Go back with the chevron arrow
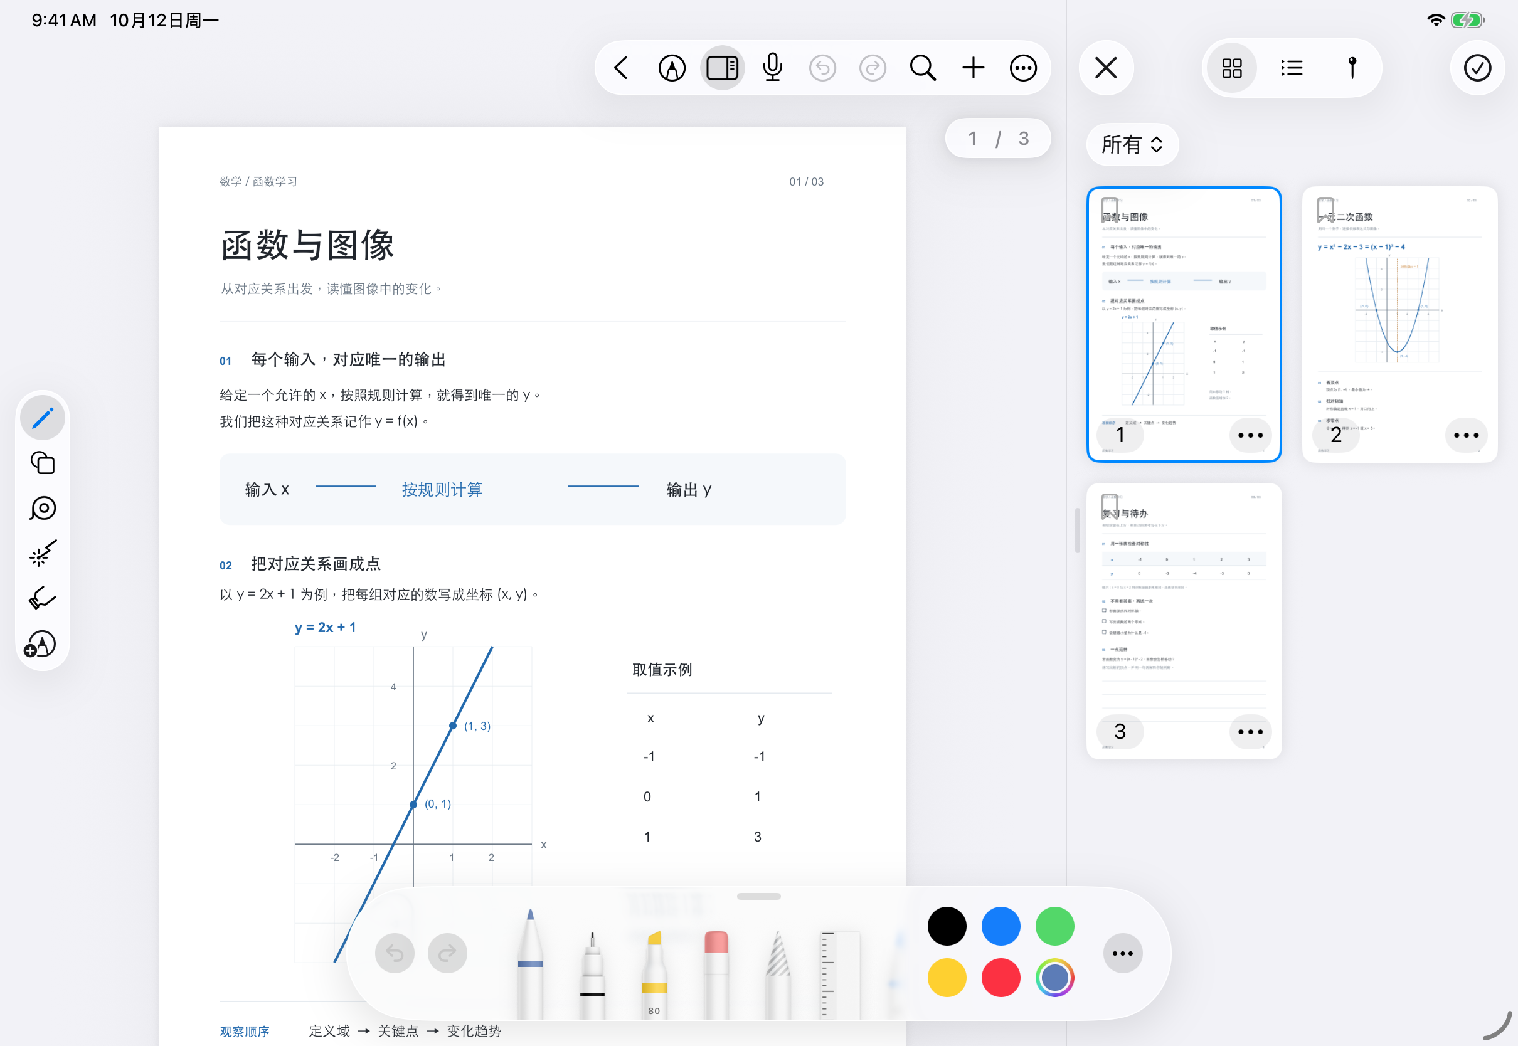This screenshot has height=1046, width=1518. 622,68
